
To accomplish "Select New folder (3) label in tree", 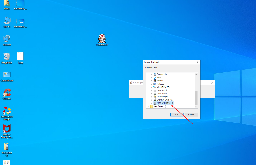I will click(160, 106).
